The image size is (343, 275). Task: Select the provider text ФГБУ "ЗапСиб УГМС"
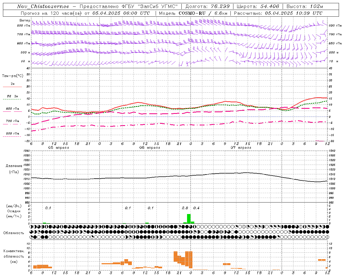pyautogui.click(x=150, y=6)
